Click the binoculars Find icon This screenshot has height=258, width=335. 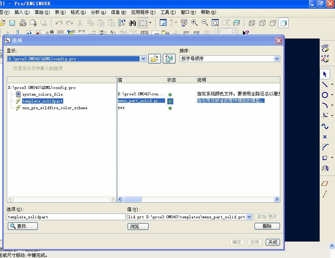click(133, 23)
